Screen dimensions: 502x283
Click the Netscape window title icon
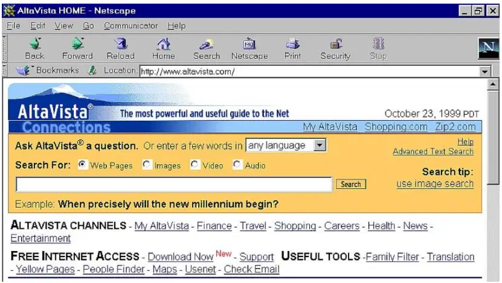tap(9, 10)
